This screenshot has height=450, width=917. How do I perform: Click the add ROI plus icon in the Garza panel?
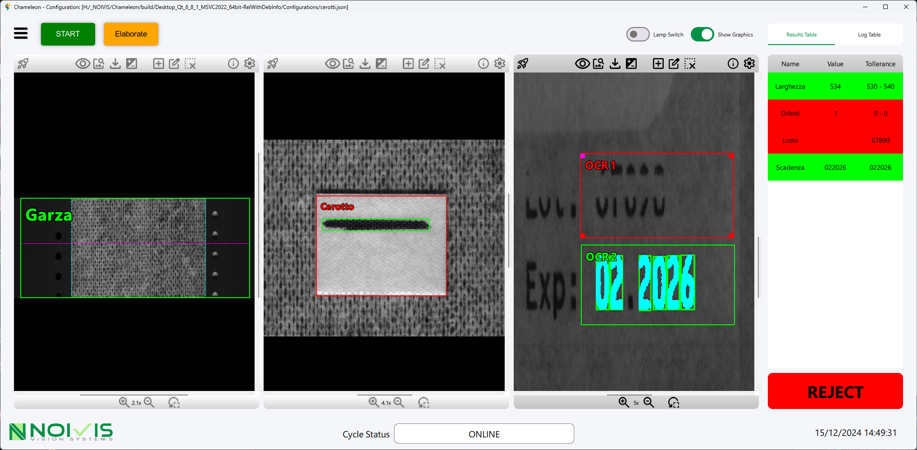[159, 64]
